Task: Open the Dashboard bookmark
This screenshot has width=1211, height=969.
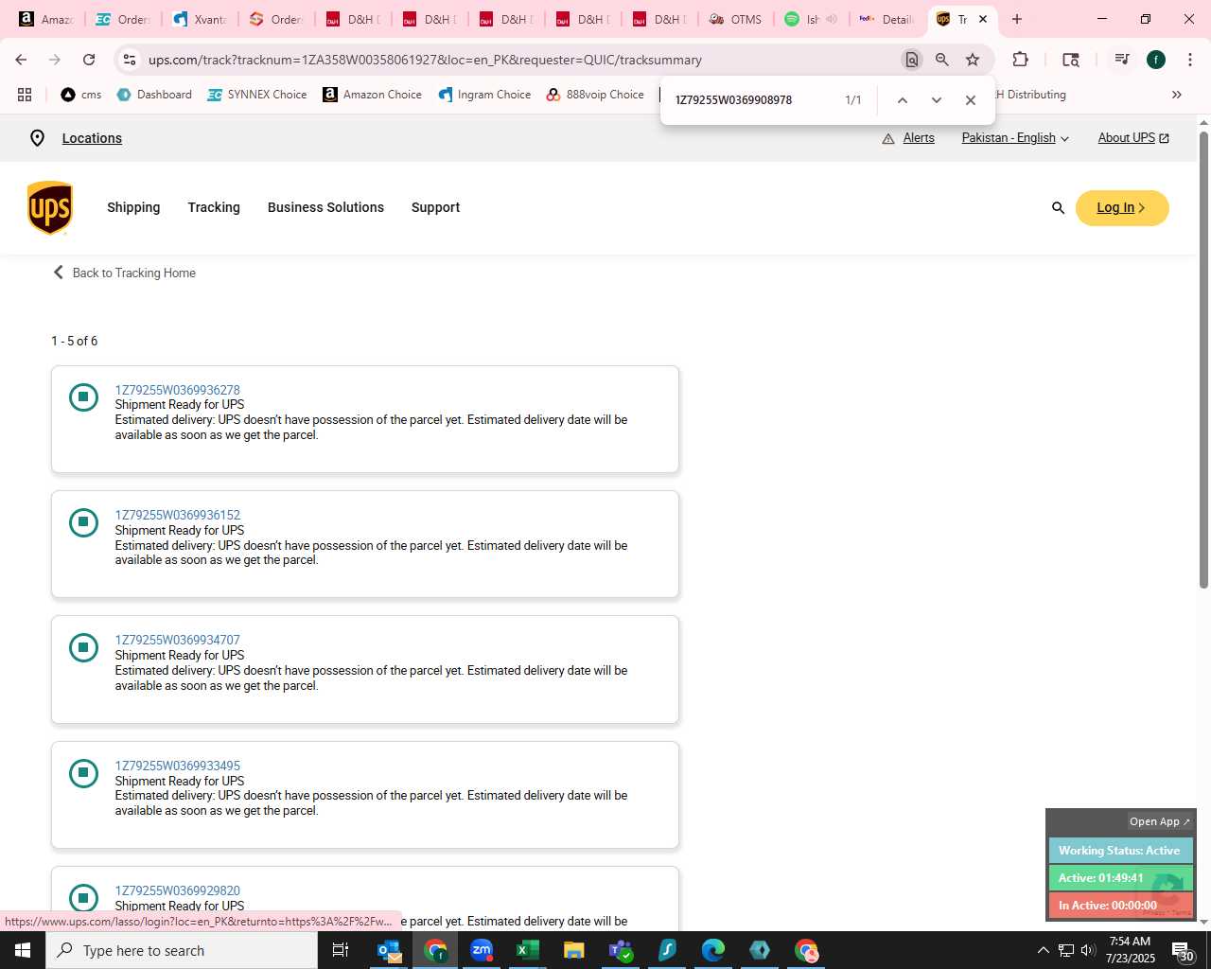Action: pyautogui.click(x=154, y=95)
